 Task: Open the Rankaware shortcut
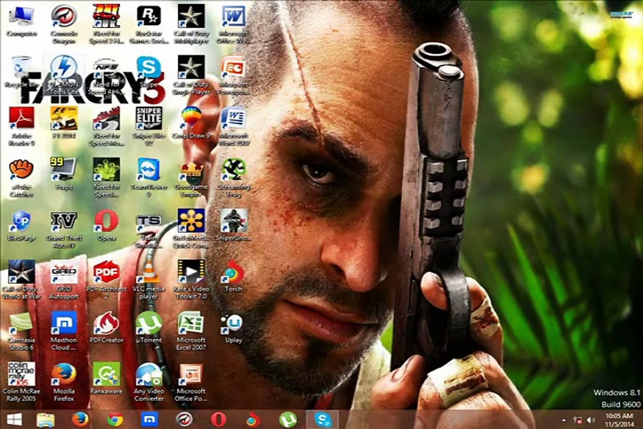[x=106, y=379]
